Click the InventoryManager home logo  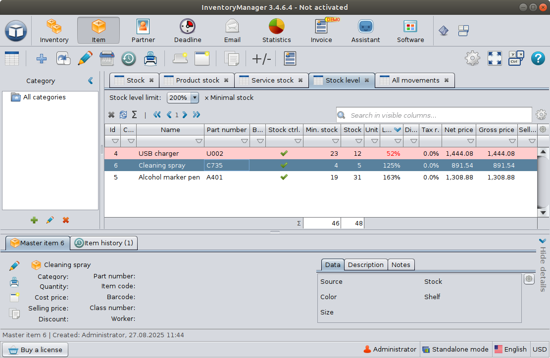tap(16, 31)
